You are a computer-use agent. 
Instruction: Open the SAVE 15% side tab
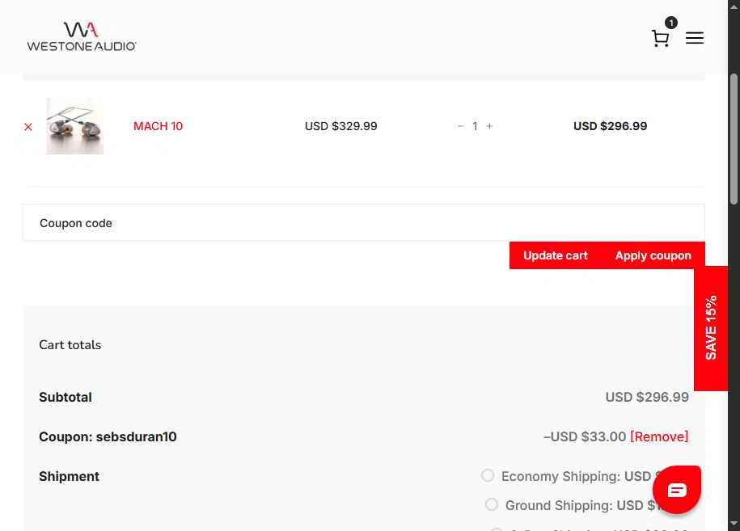[x=711, y=328]
